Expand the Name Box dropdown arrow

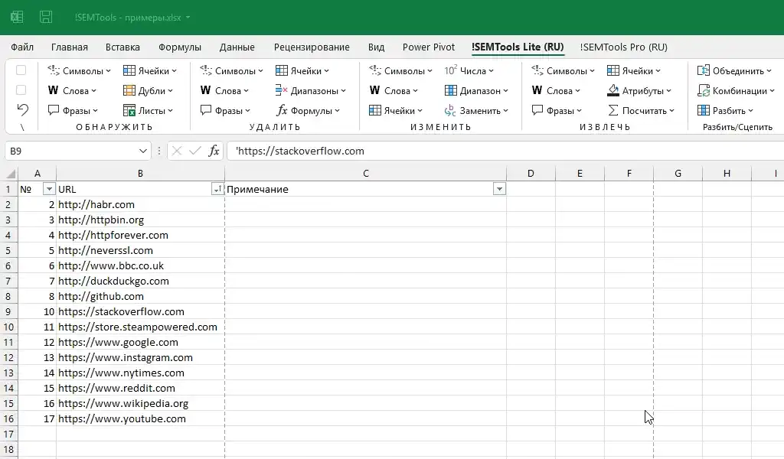tap(142, 151)
